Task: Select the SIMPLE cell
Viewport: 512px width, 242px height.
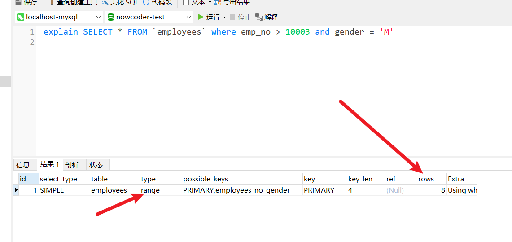Action: tap(64, 190)
